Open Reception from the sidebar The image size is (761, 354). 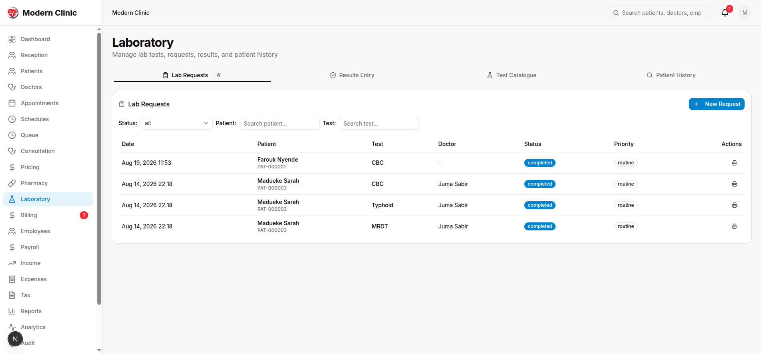point(48,55)
